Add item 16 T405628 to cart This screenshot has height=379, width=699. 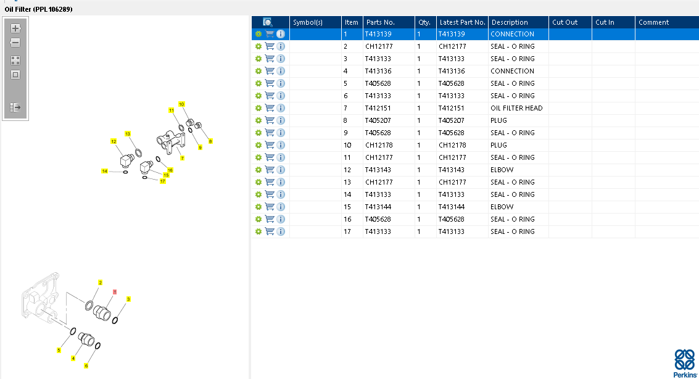click(270, 219)
